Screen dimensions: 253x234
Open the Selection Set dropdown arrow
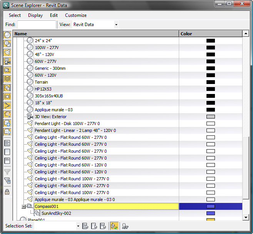click(78, 226)
